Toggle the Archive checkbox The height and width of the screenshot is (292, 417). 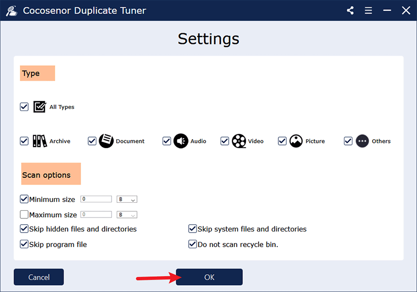coord(24,141)
